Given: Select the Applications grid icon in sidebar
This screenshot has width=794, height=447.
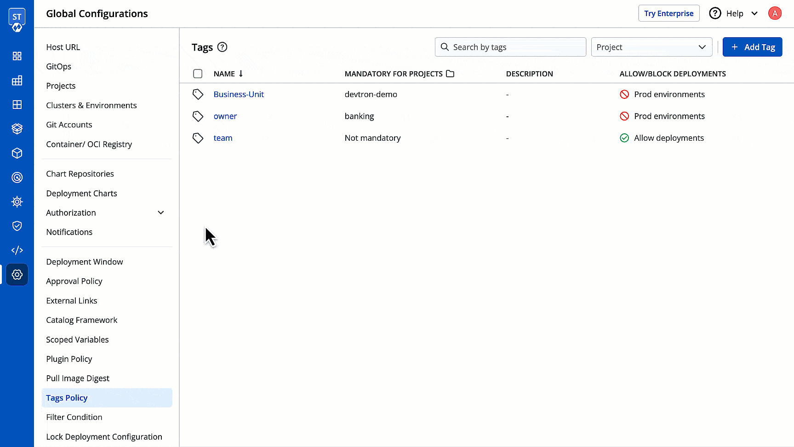Looking at the screenshot, I should [x=17, y=56].
